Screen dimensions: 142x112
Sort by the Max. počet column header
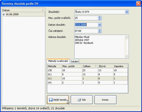point(72,66)
